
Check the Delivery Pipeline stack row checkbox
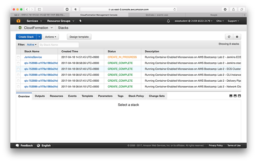pyautogui.click(x=18, y=81)
